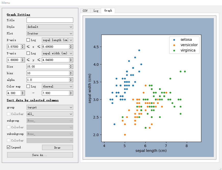Open the X-axis column dropdown sepal length
Viewport: 222px width, 170px height.
[x=57, y=40]
